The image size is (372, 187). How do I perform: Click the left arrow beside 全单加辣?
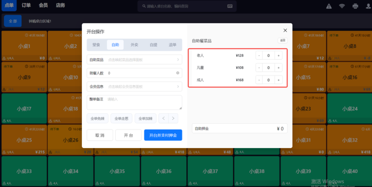(x=164, y=118)
